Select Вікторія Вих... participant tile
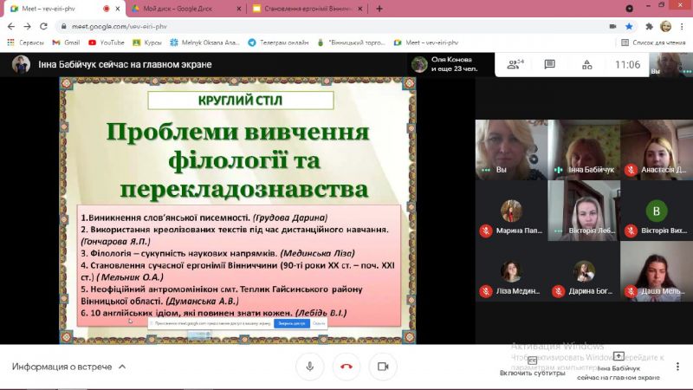The height and width of the screenshot is (390, 693). point(657,211)
